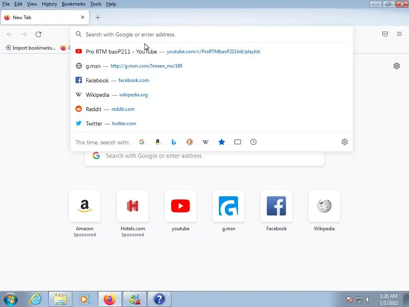Open the History menu

pyautogui.click(x=50, y=4)
